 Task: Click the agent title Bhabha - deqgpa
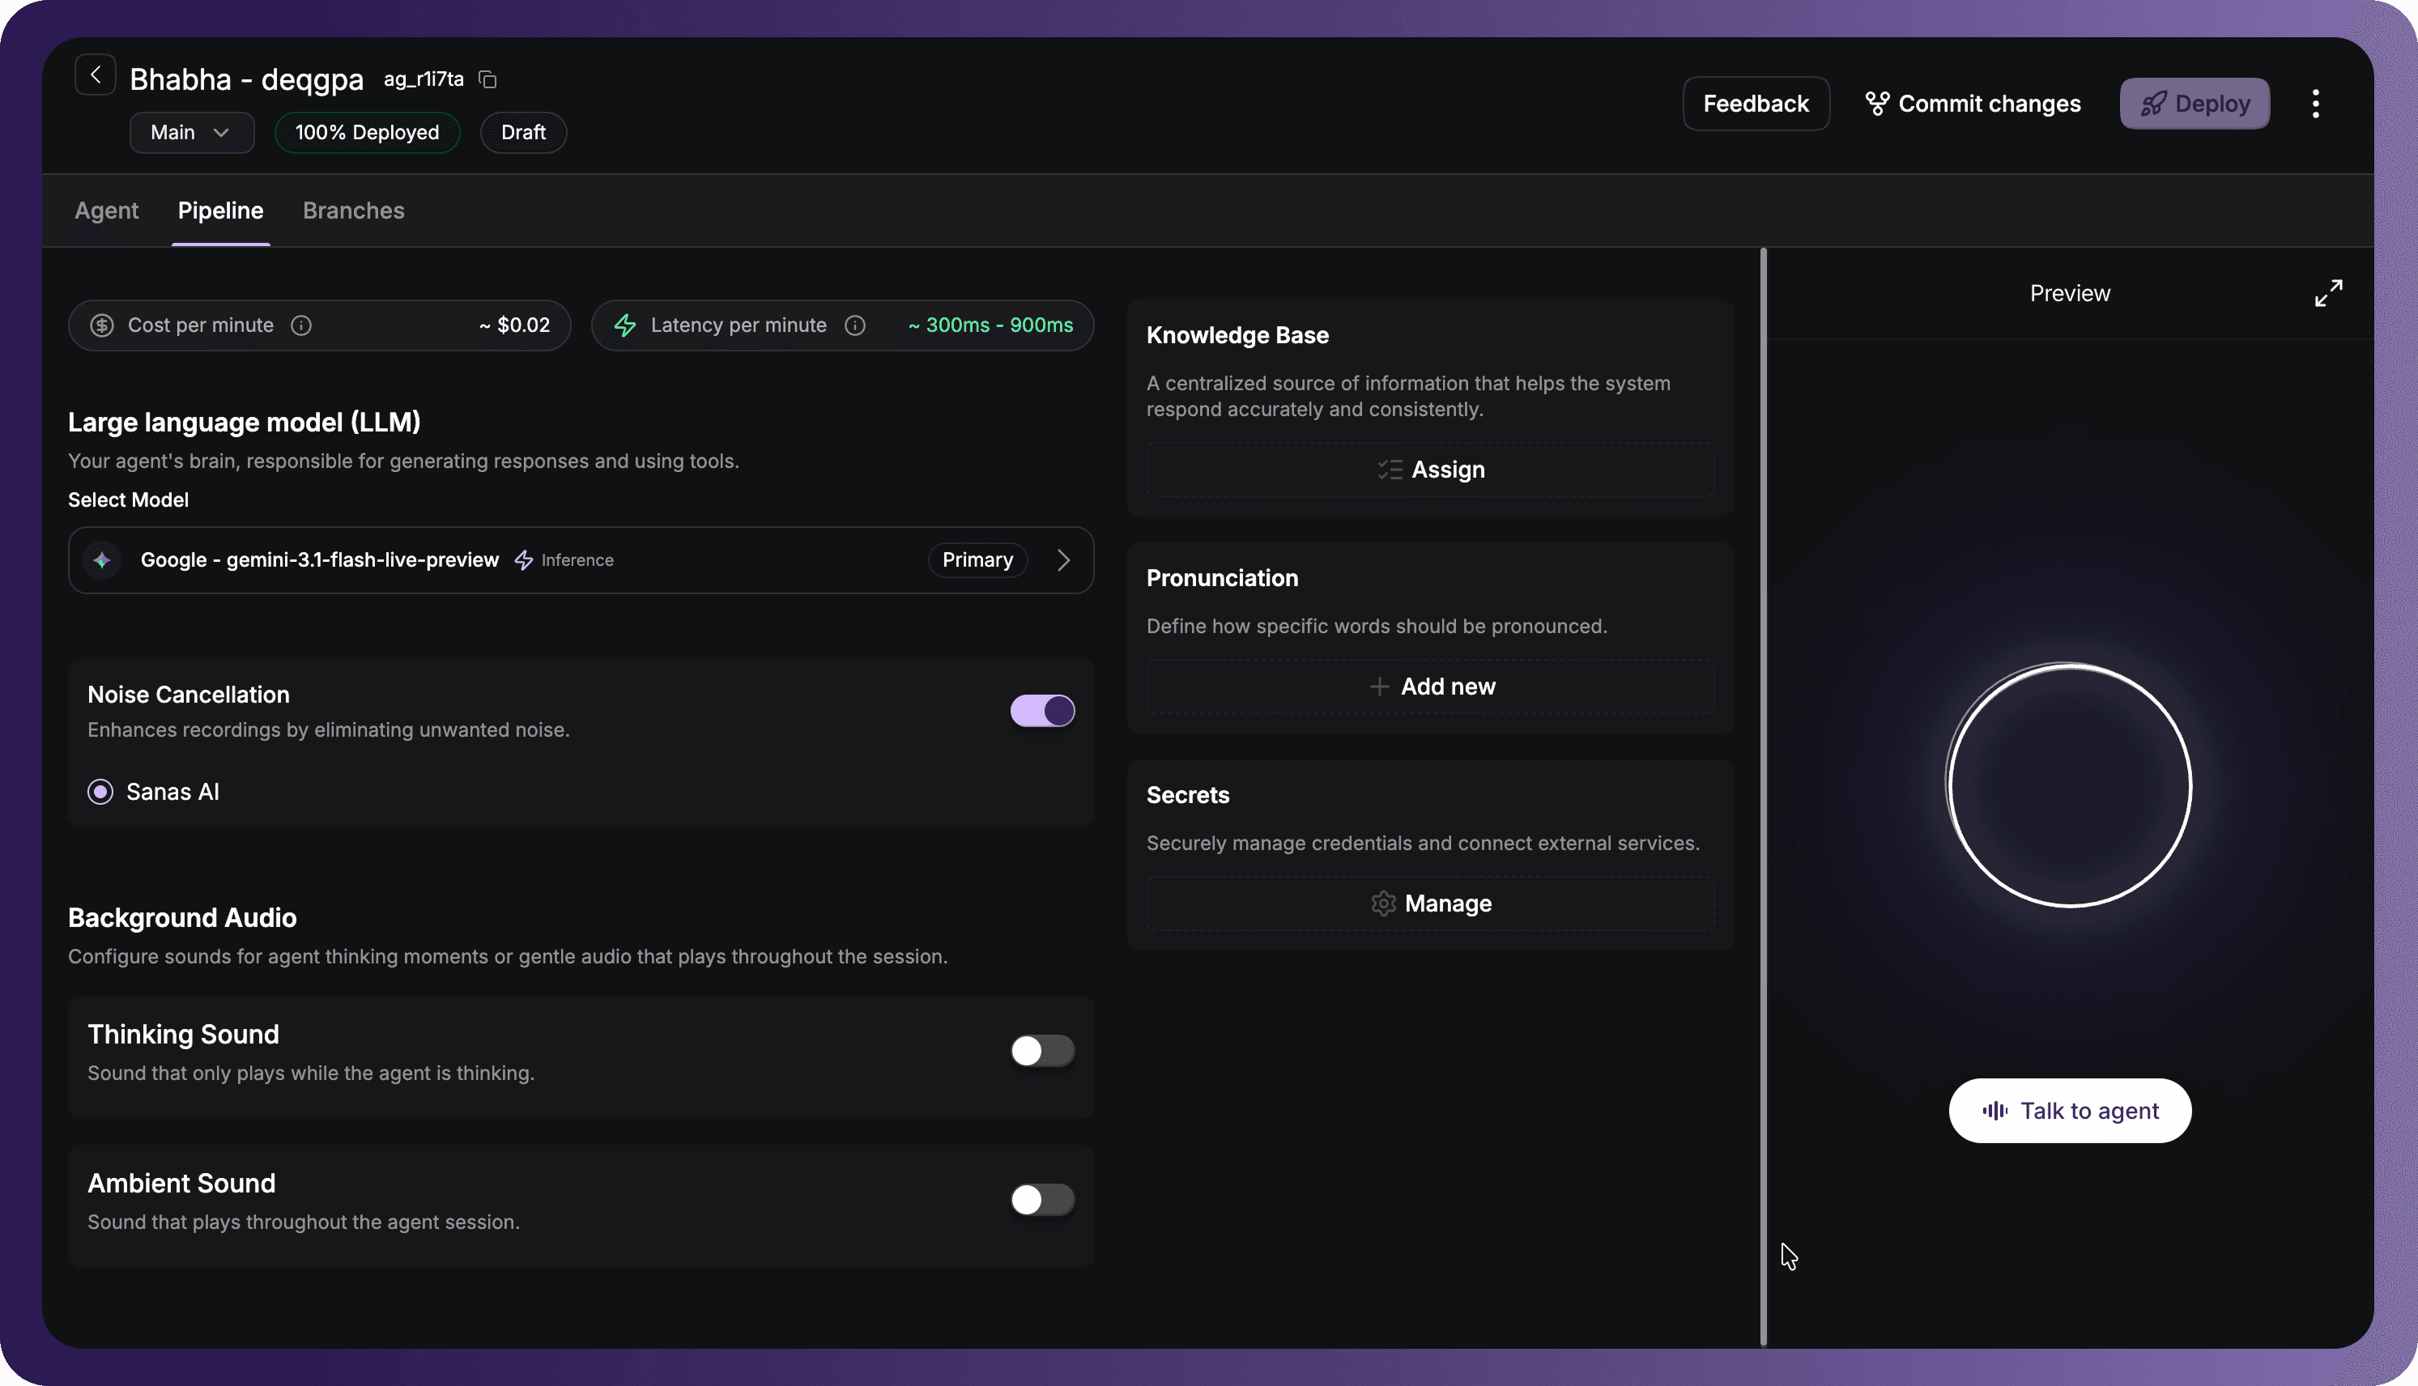(246, 79)
